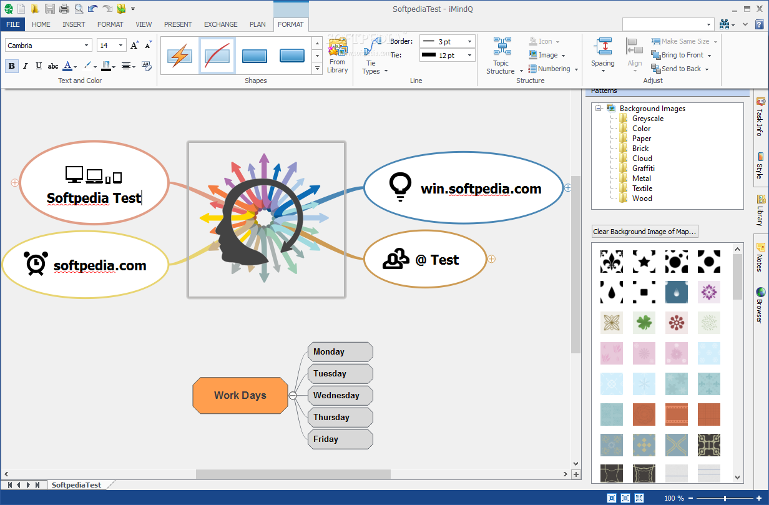Undo the last action

point(93,9)
